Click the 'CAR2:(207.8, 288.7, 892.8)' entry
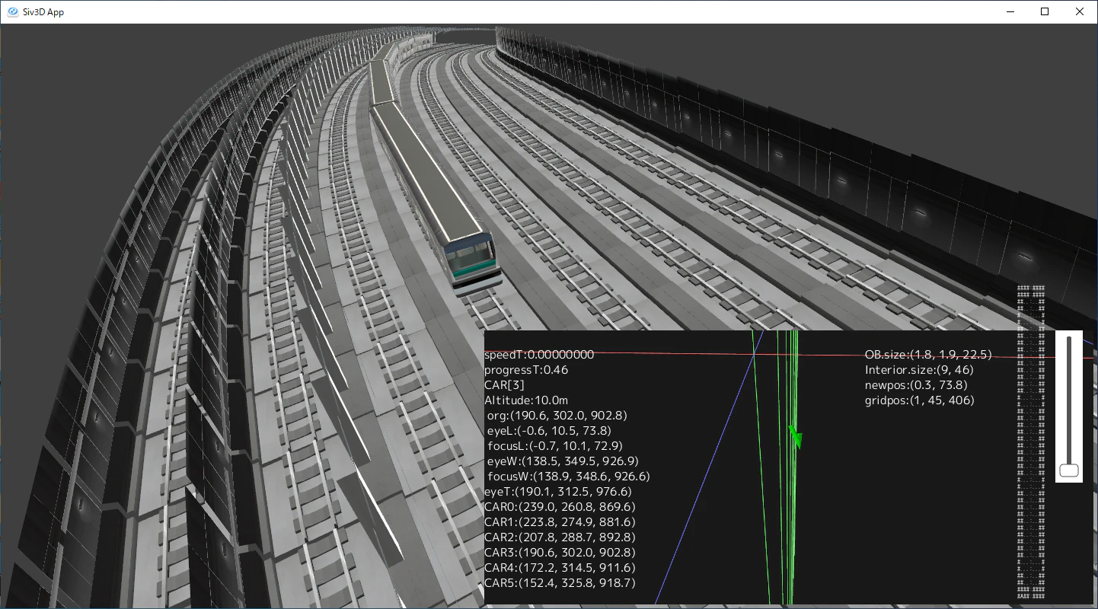1098x609 pixels. tap(560, 537)
